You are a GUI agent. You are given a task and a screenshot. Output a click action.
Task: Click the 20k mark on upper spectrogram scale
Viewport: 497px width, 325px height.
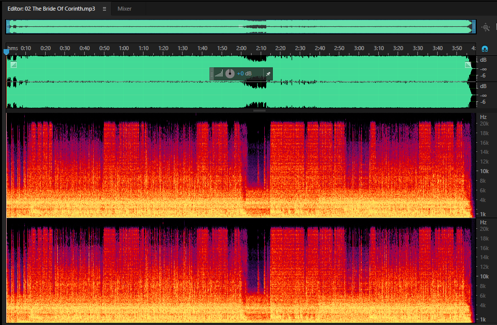coord(484,124)
